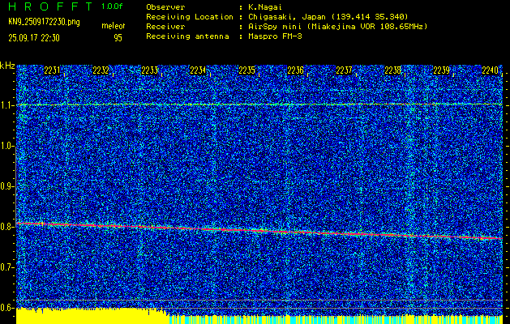Click the 0.9 frequency axis label
510x324 pixels.
pyautogui.click(x=6, y=186)
